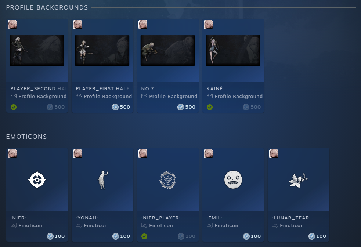The width and height of the screenshot is (361, 247).
Task: Select the :YONAH: figure emoticon
Action: pyautogui.click(x=102, y=180)
